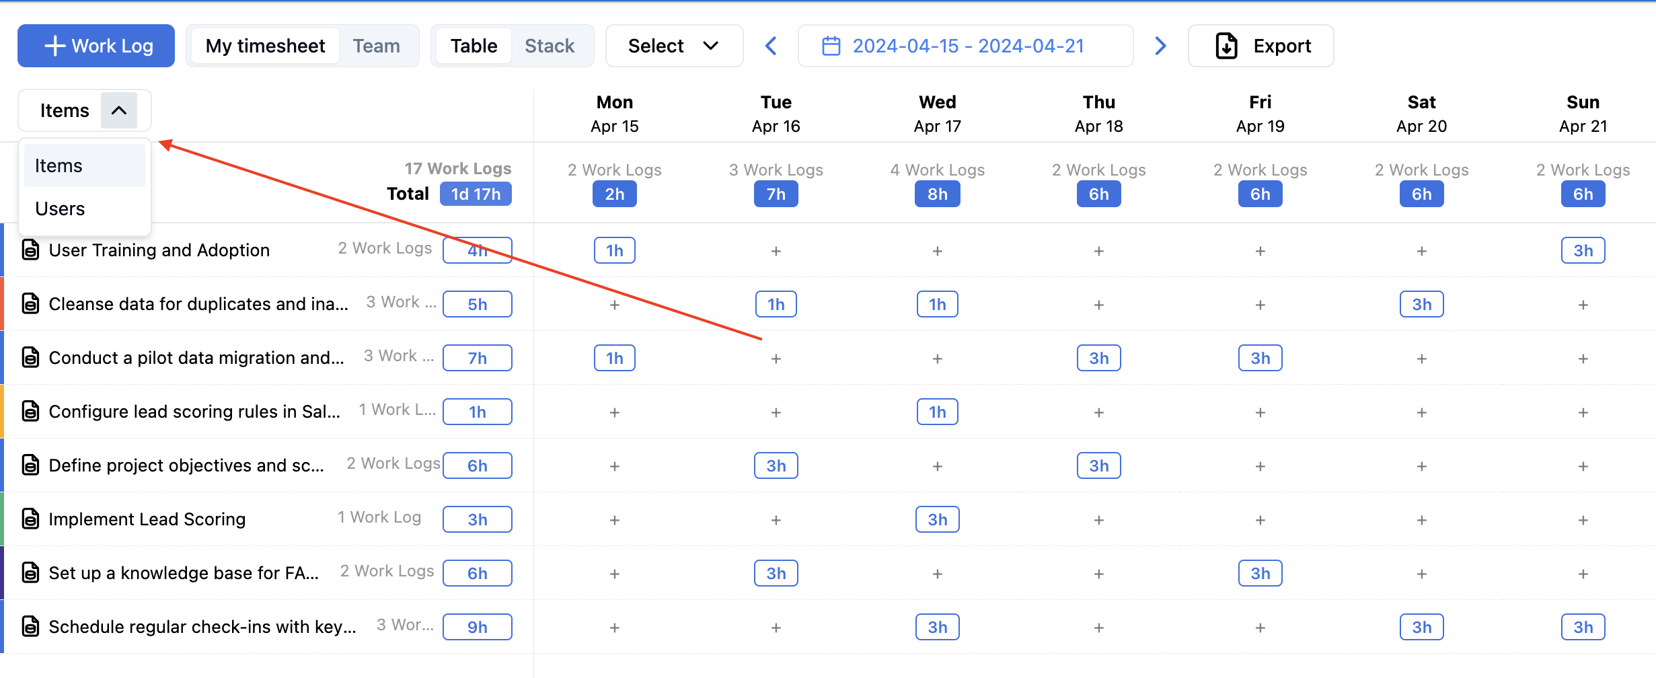Add time on Friday for Implement Lead Scoring
The width and height of the screenshot is (1656, 678).
(x=1260, y=520)
